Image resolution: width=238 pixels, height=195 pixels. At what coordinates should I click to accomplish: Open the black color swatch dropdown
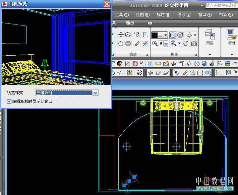point(159,35)
